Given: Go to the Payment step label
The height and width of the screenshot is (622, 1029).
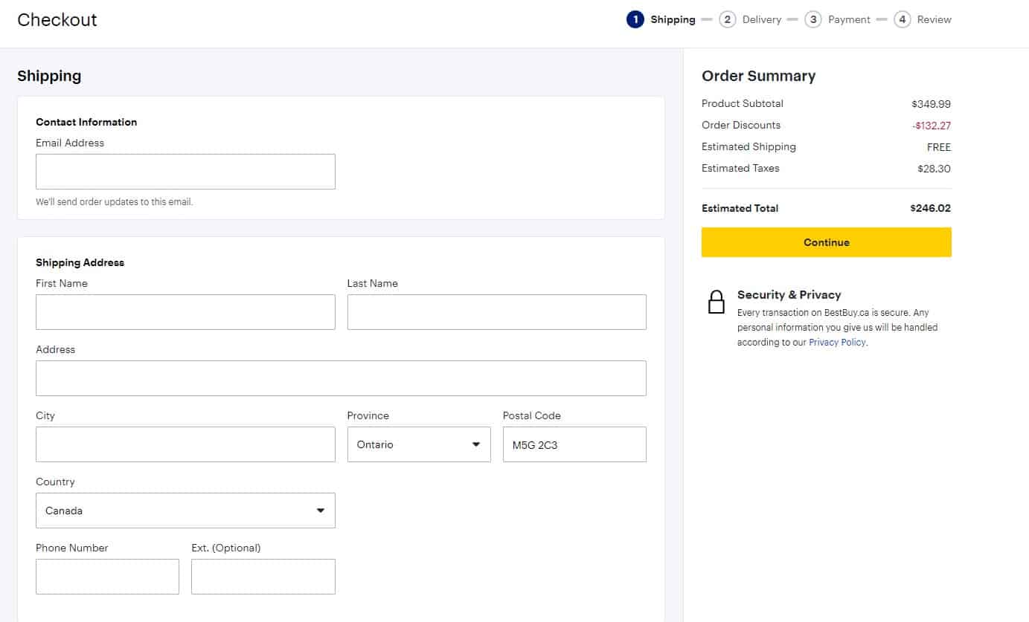Looking at the screenshot, I should click(x=849, y=20).
